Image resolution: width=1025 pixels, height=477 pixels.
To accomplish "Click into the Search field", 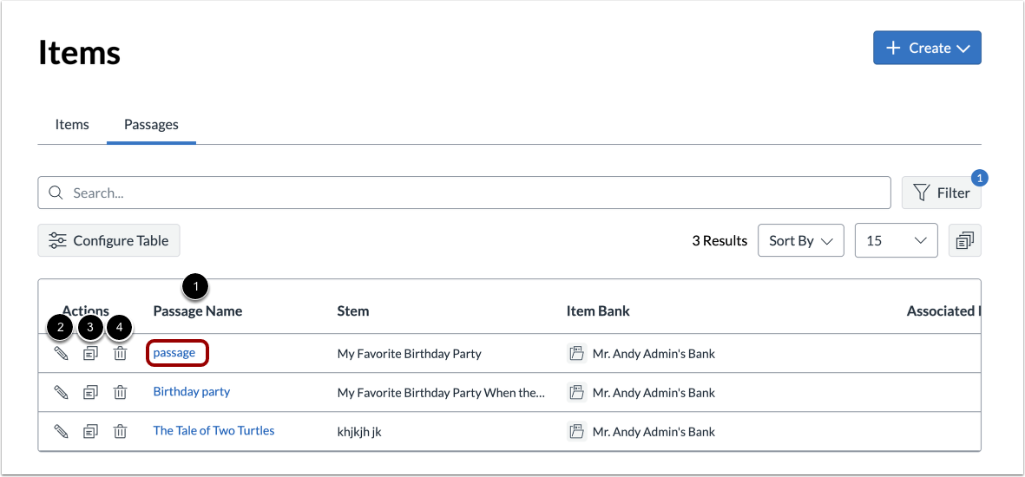I will (x=464, y=193).
